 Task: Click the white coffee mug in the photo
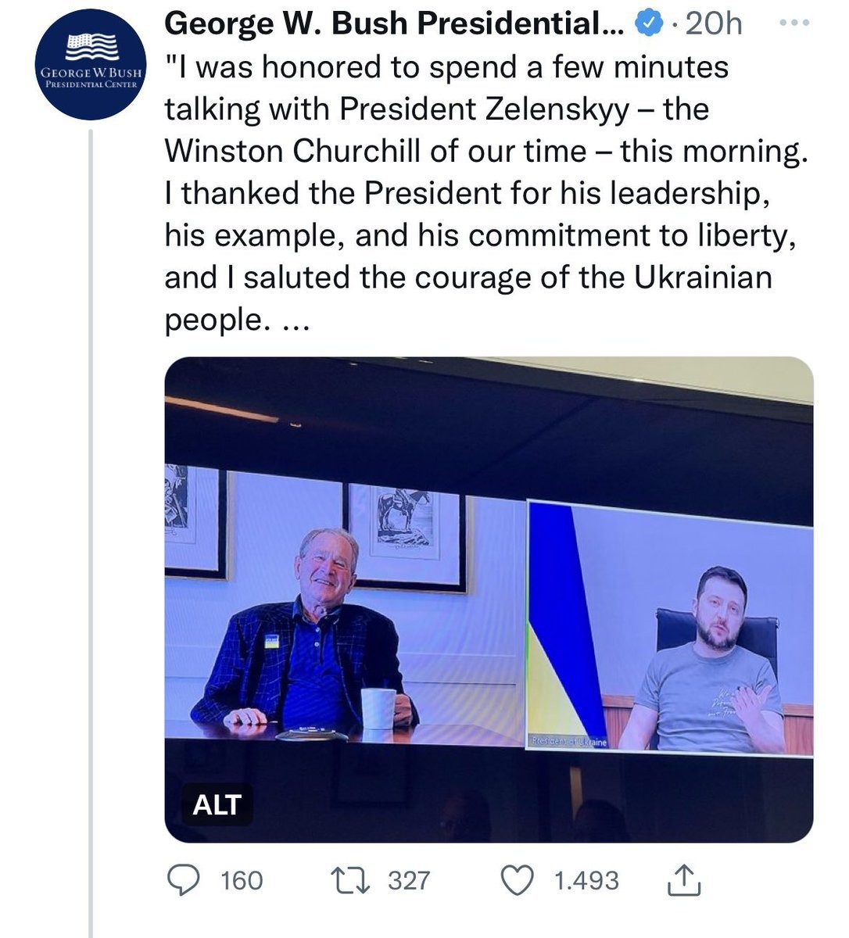pyautogui.click(x=378, y=708)
